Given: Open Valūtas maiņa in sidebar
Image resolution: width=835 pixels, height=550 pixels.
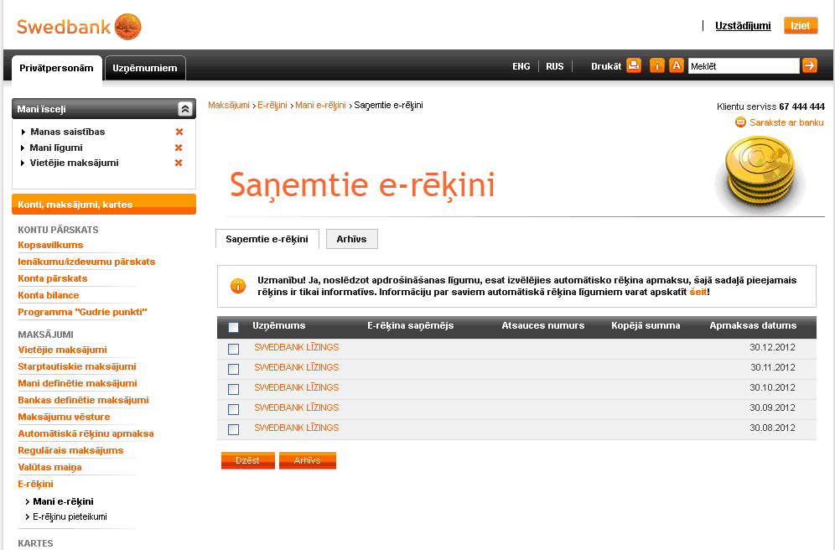Looking at the screenshot, I should [x=49, y=468].
